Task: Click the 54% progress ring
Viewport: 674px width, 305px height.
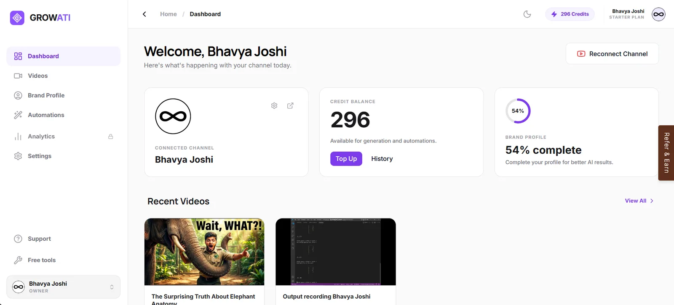Action: pyautogui.click(x=518, y=111)
